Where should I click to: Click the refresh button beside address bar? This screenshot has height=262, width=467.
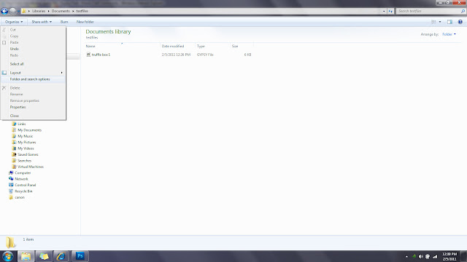click(390, 11)
